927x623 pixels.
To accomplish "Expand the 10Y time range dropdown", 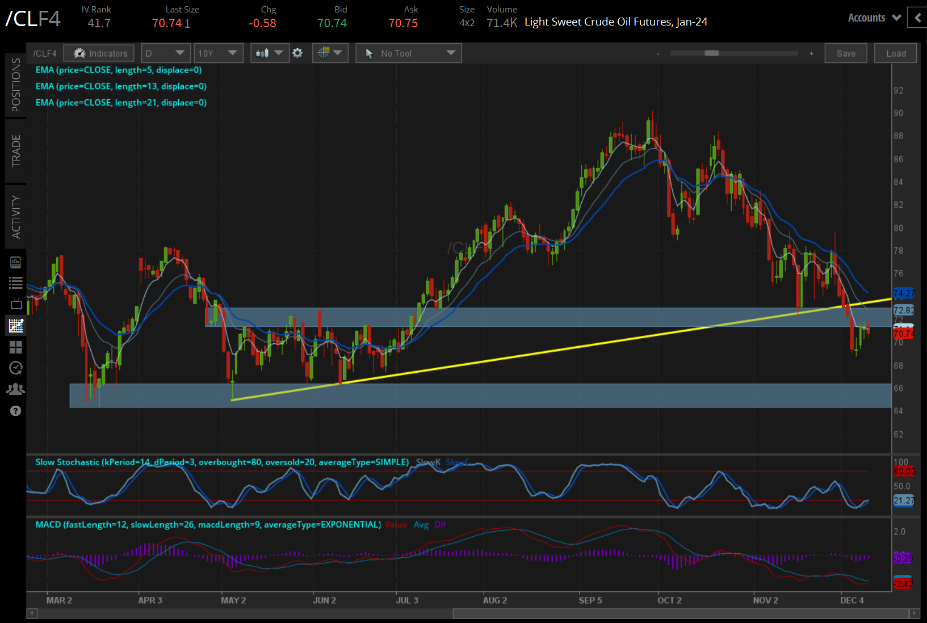I will [218, 53].
